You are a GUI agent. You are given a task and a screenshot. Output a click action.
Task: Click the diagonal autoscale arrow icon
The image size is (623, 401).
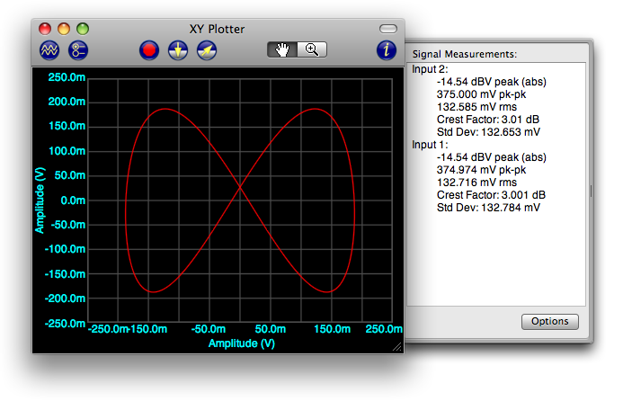pos(207,50)
